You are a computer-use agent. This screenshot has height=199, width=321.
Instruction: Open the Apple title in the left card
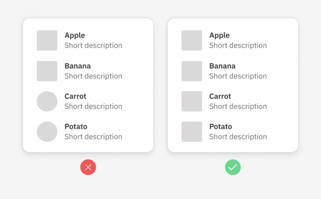tap(75, 35)
